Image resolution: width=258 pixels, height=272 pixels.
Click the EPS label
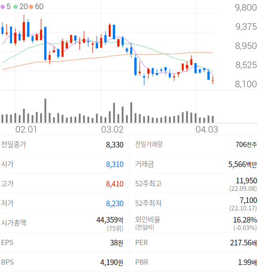click(x=7, y=243)
